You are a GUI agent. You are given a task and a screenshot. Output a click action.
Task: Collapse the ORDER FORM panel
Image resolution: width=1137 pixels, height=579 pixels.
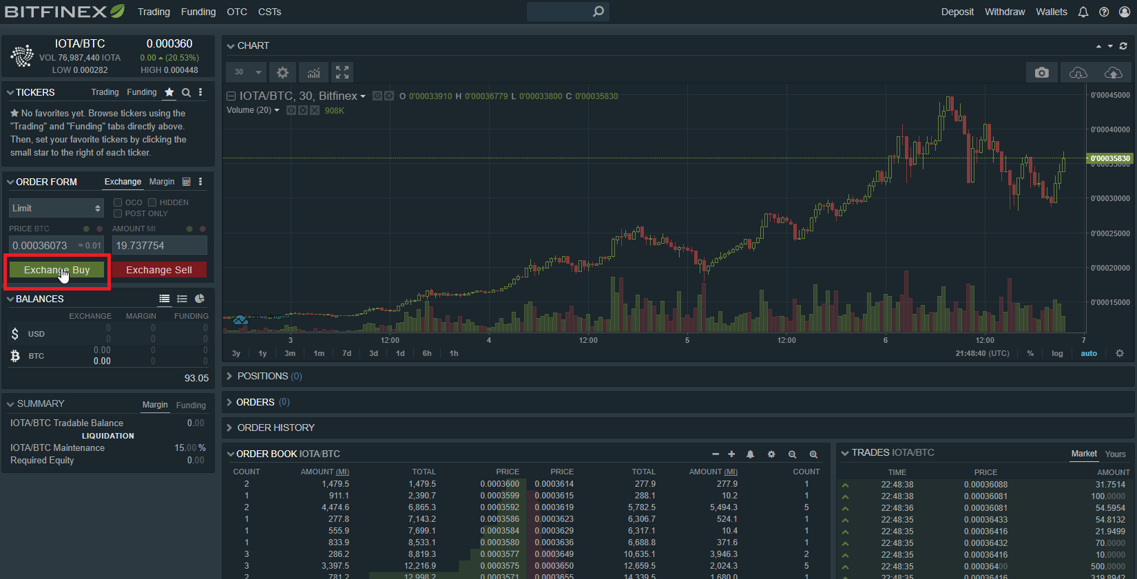tap(10, 182)
